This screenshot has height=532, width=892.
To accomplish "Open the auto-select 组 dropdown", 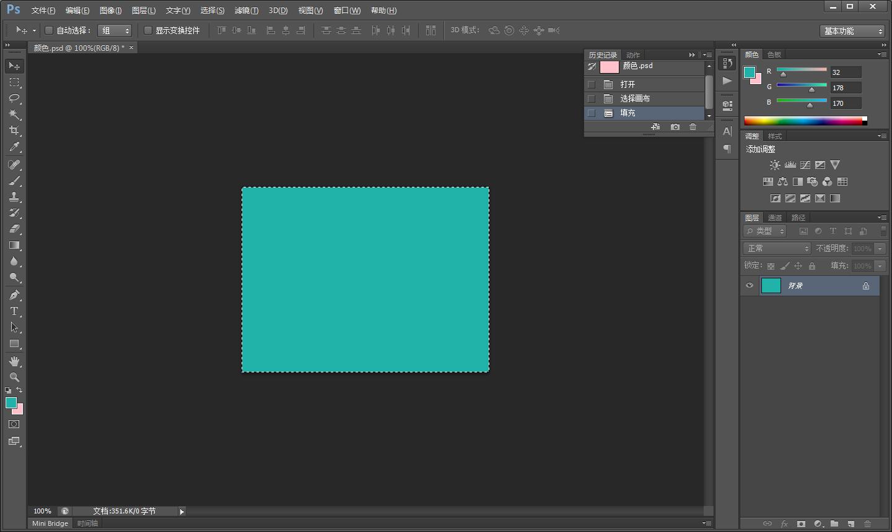I will coord(115,30).
